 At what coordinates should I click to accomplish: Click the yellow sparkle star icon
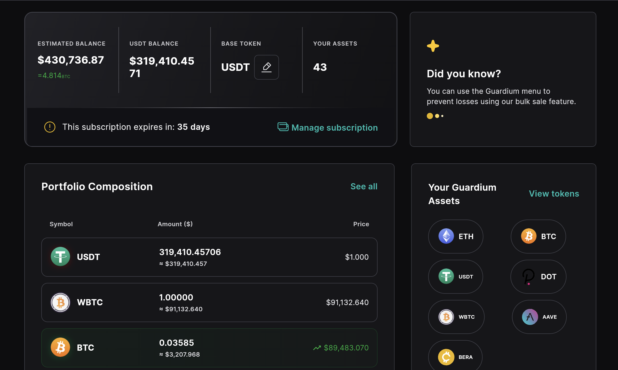point(433,46)
